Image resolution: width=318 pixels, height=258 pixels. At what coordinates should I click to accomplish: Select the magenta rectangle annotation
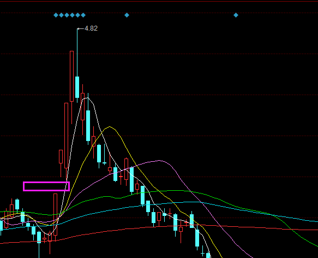click(x=46, y=186)
